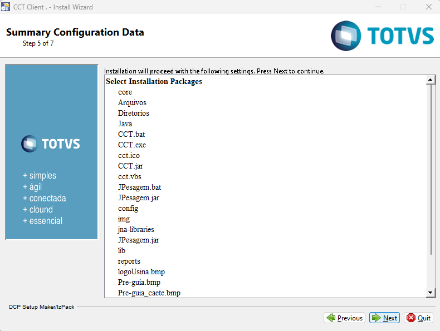Click the 'JPesagem.bat' entry
This screenshot has width=440, height=331.
coord(139,187)
